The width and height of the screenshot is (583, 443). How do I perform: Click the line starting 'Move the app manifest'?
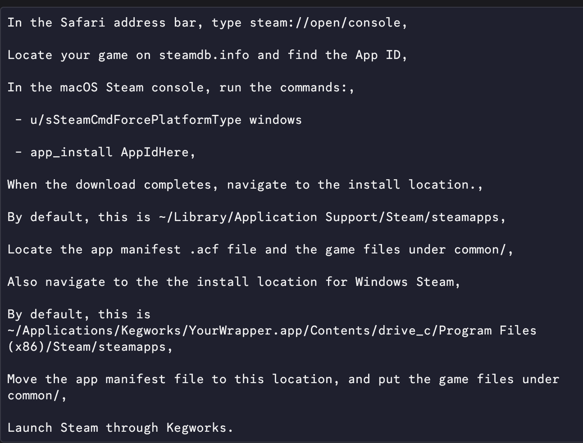click(x=283, y=379)
